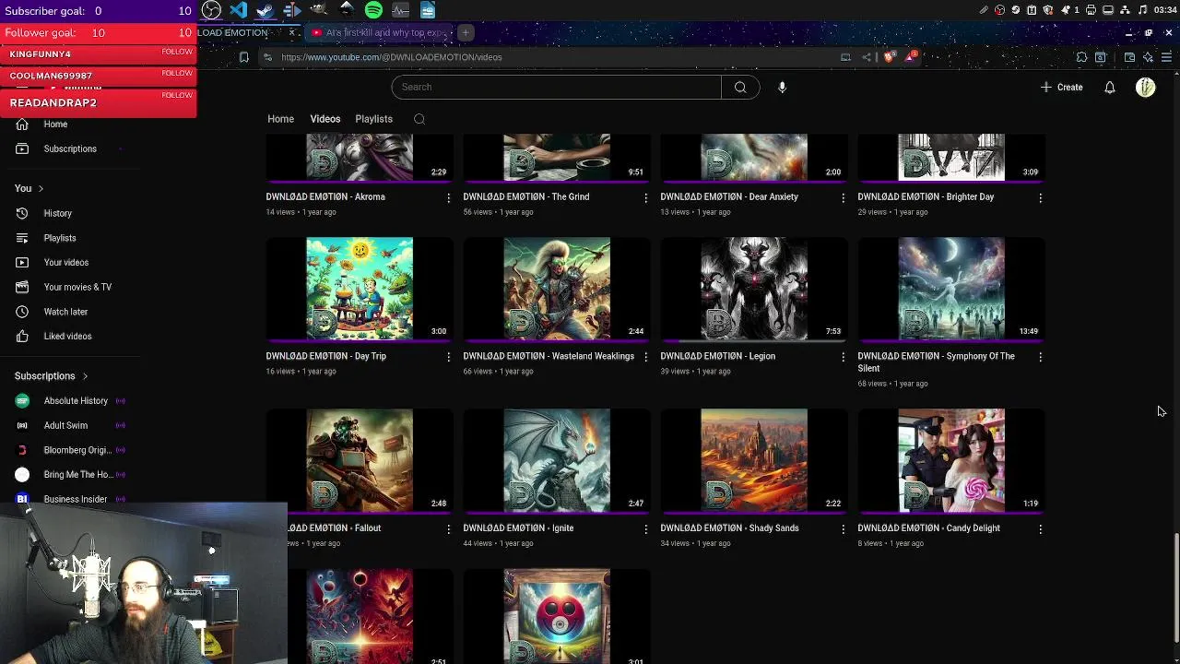Share page icon in address bar
The height and width of the screenshot is (664, 1180).
[867, 57]
